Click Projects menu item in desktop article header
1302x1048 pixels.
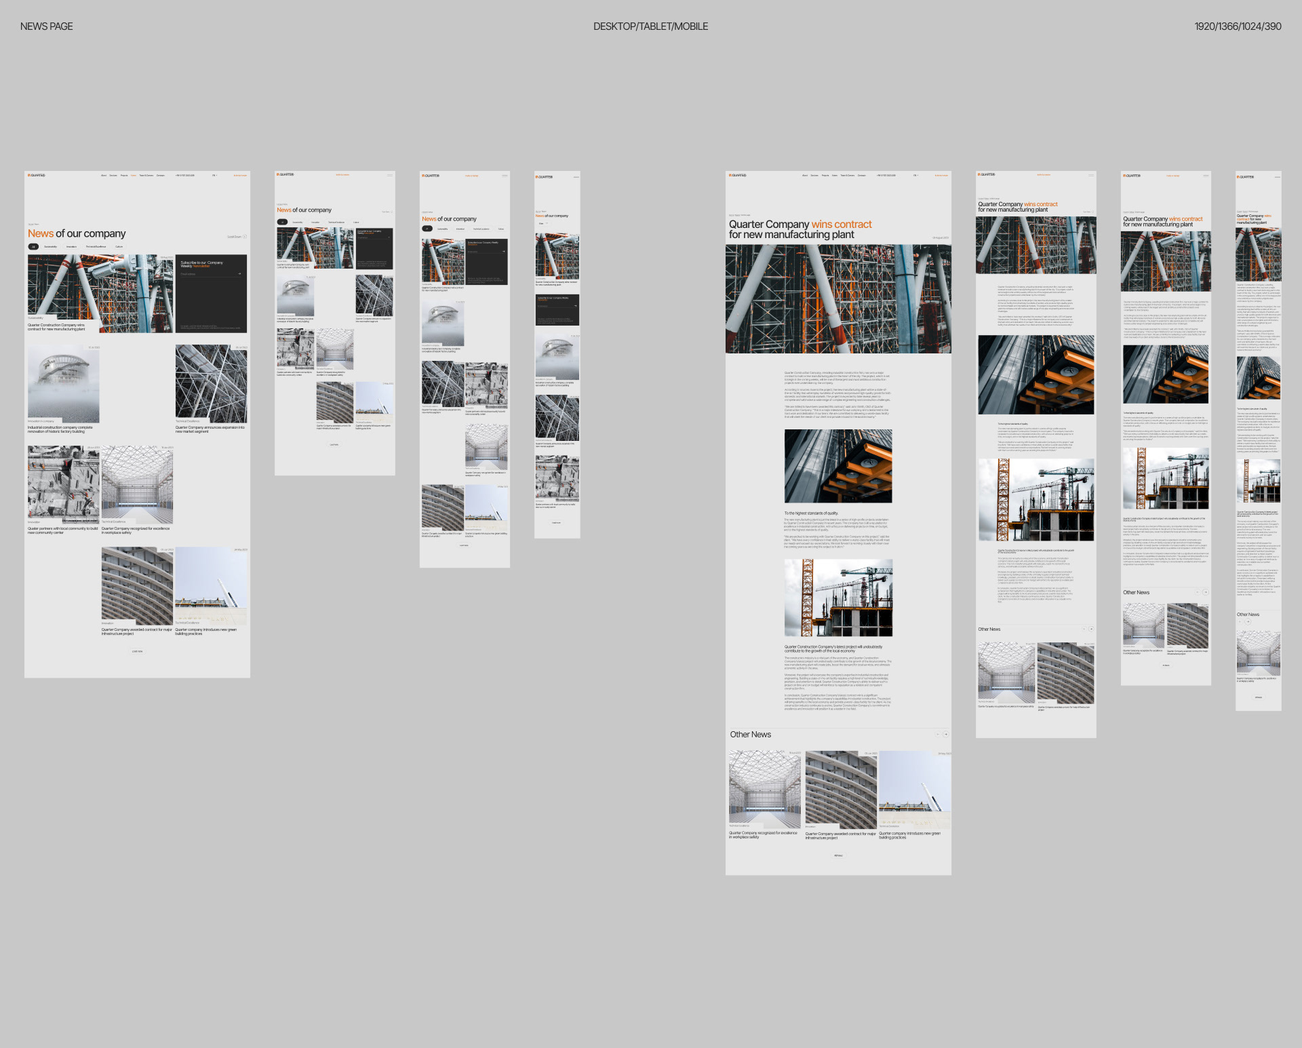[x=825, y=175]
